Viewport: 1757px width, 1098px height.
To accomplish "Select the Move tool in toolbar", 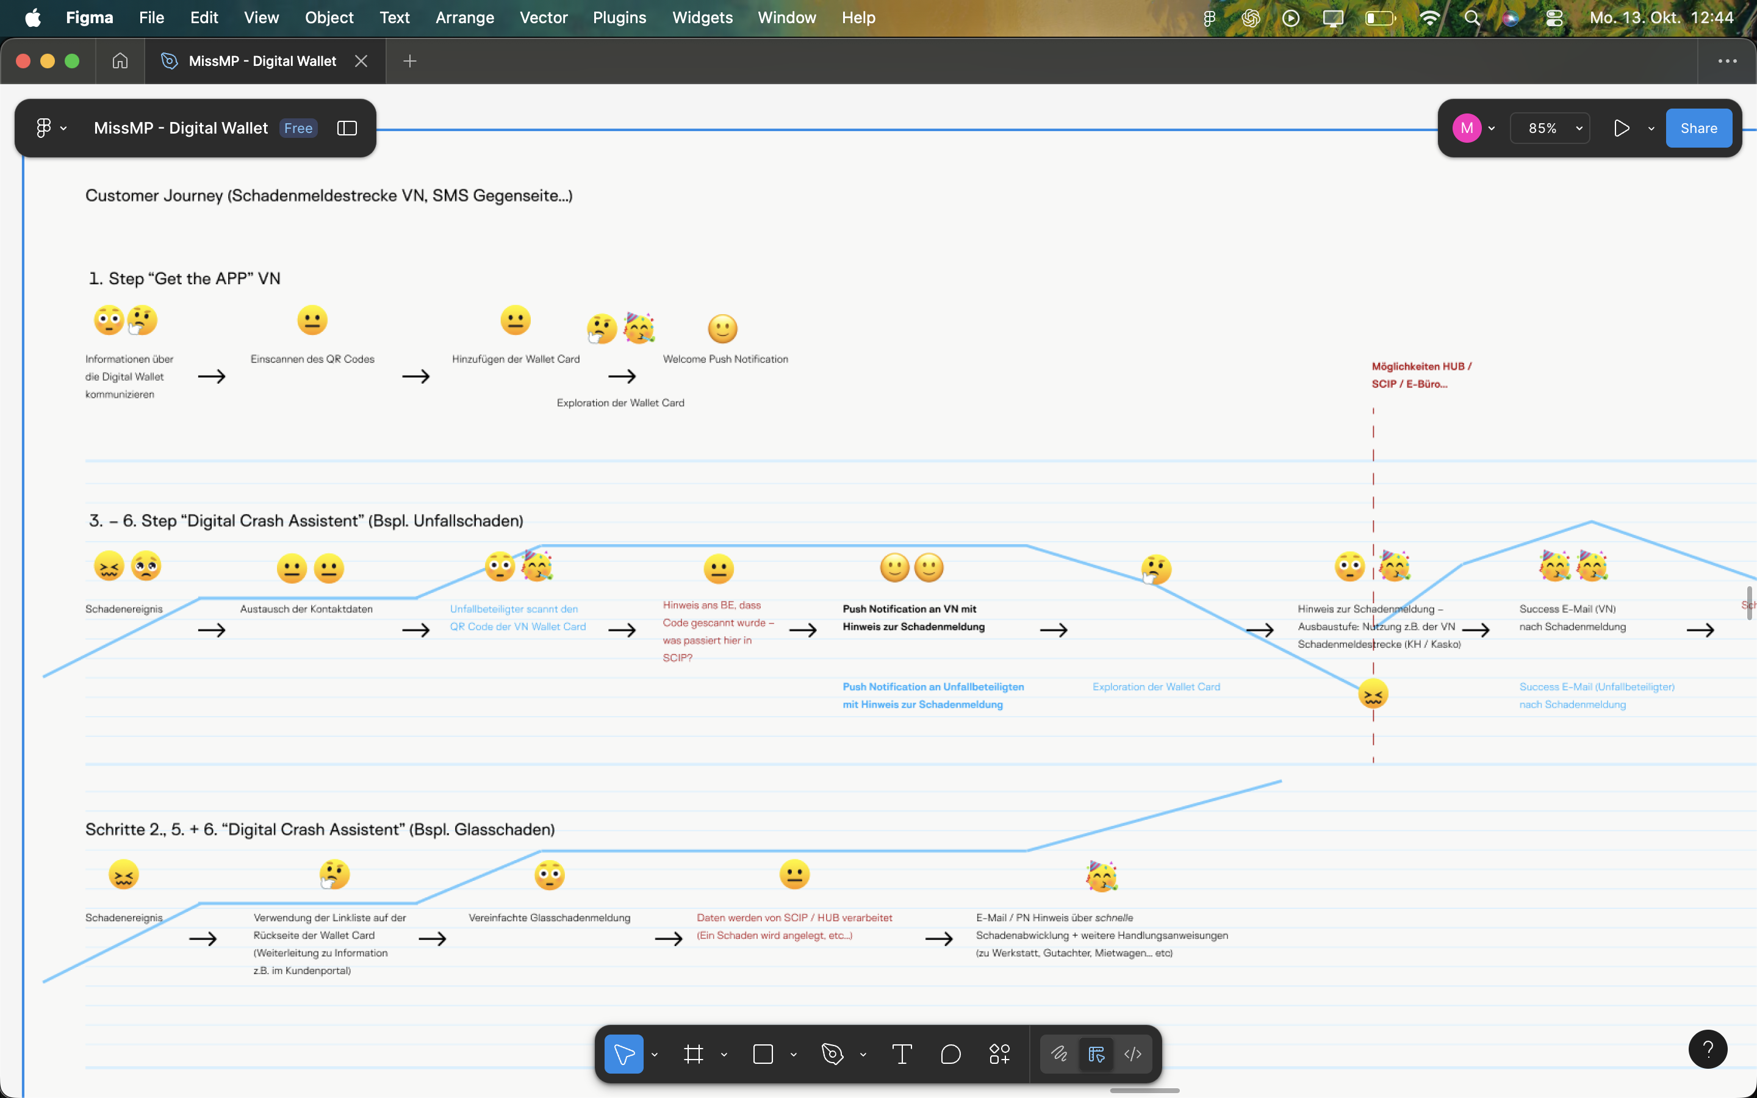I will pyautogui.click(x=623, y=1053).
